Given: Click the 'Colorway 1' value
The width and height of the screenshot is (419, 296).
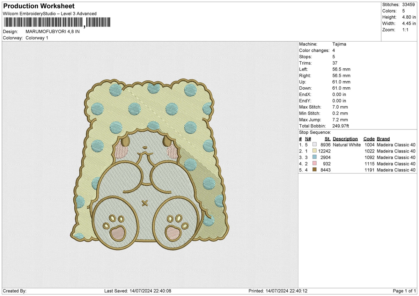Looking at the screenshot, I should (37, 38).
